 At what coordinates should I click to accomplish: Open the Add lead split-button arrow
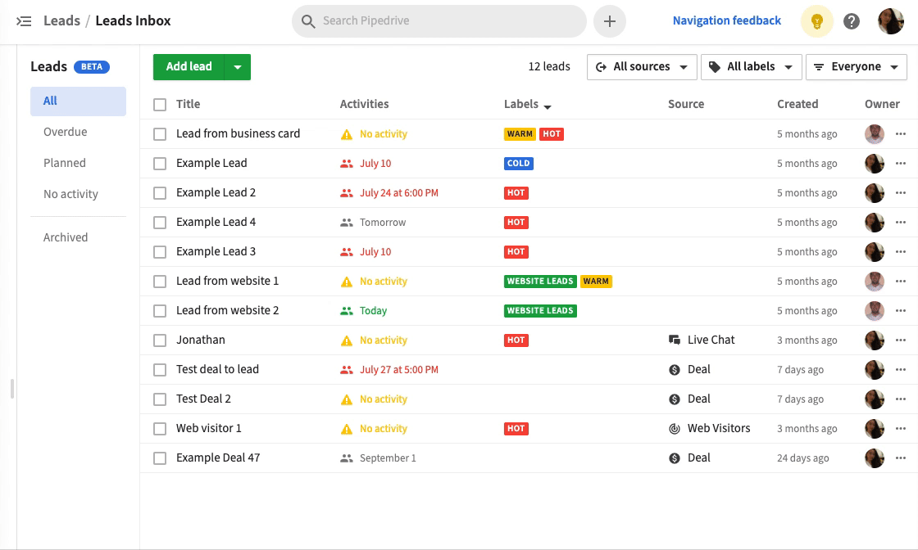238,66
